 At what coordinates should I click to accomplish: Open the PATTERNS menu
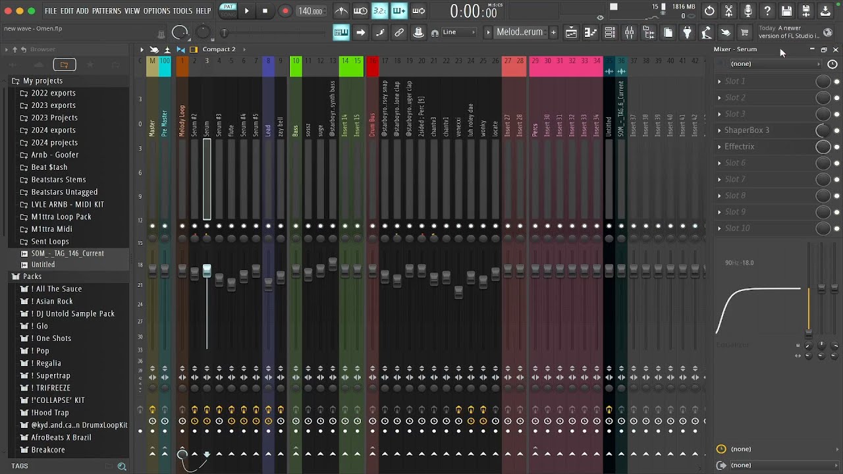pyautogui.click(x=106, y=11)
